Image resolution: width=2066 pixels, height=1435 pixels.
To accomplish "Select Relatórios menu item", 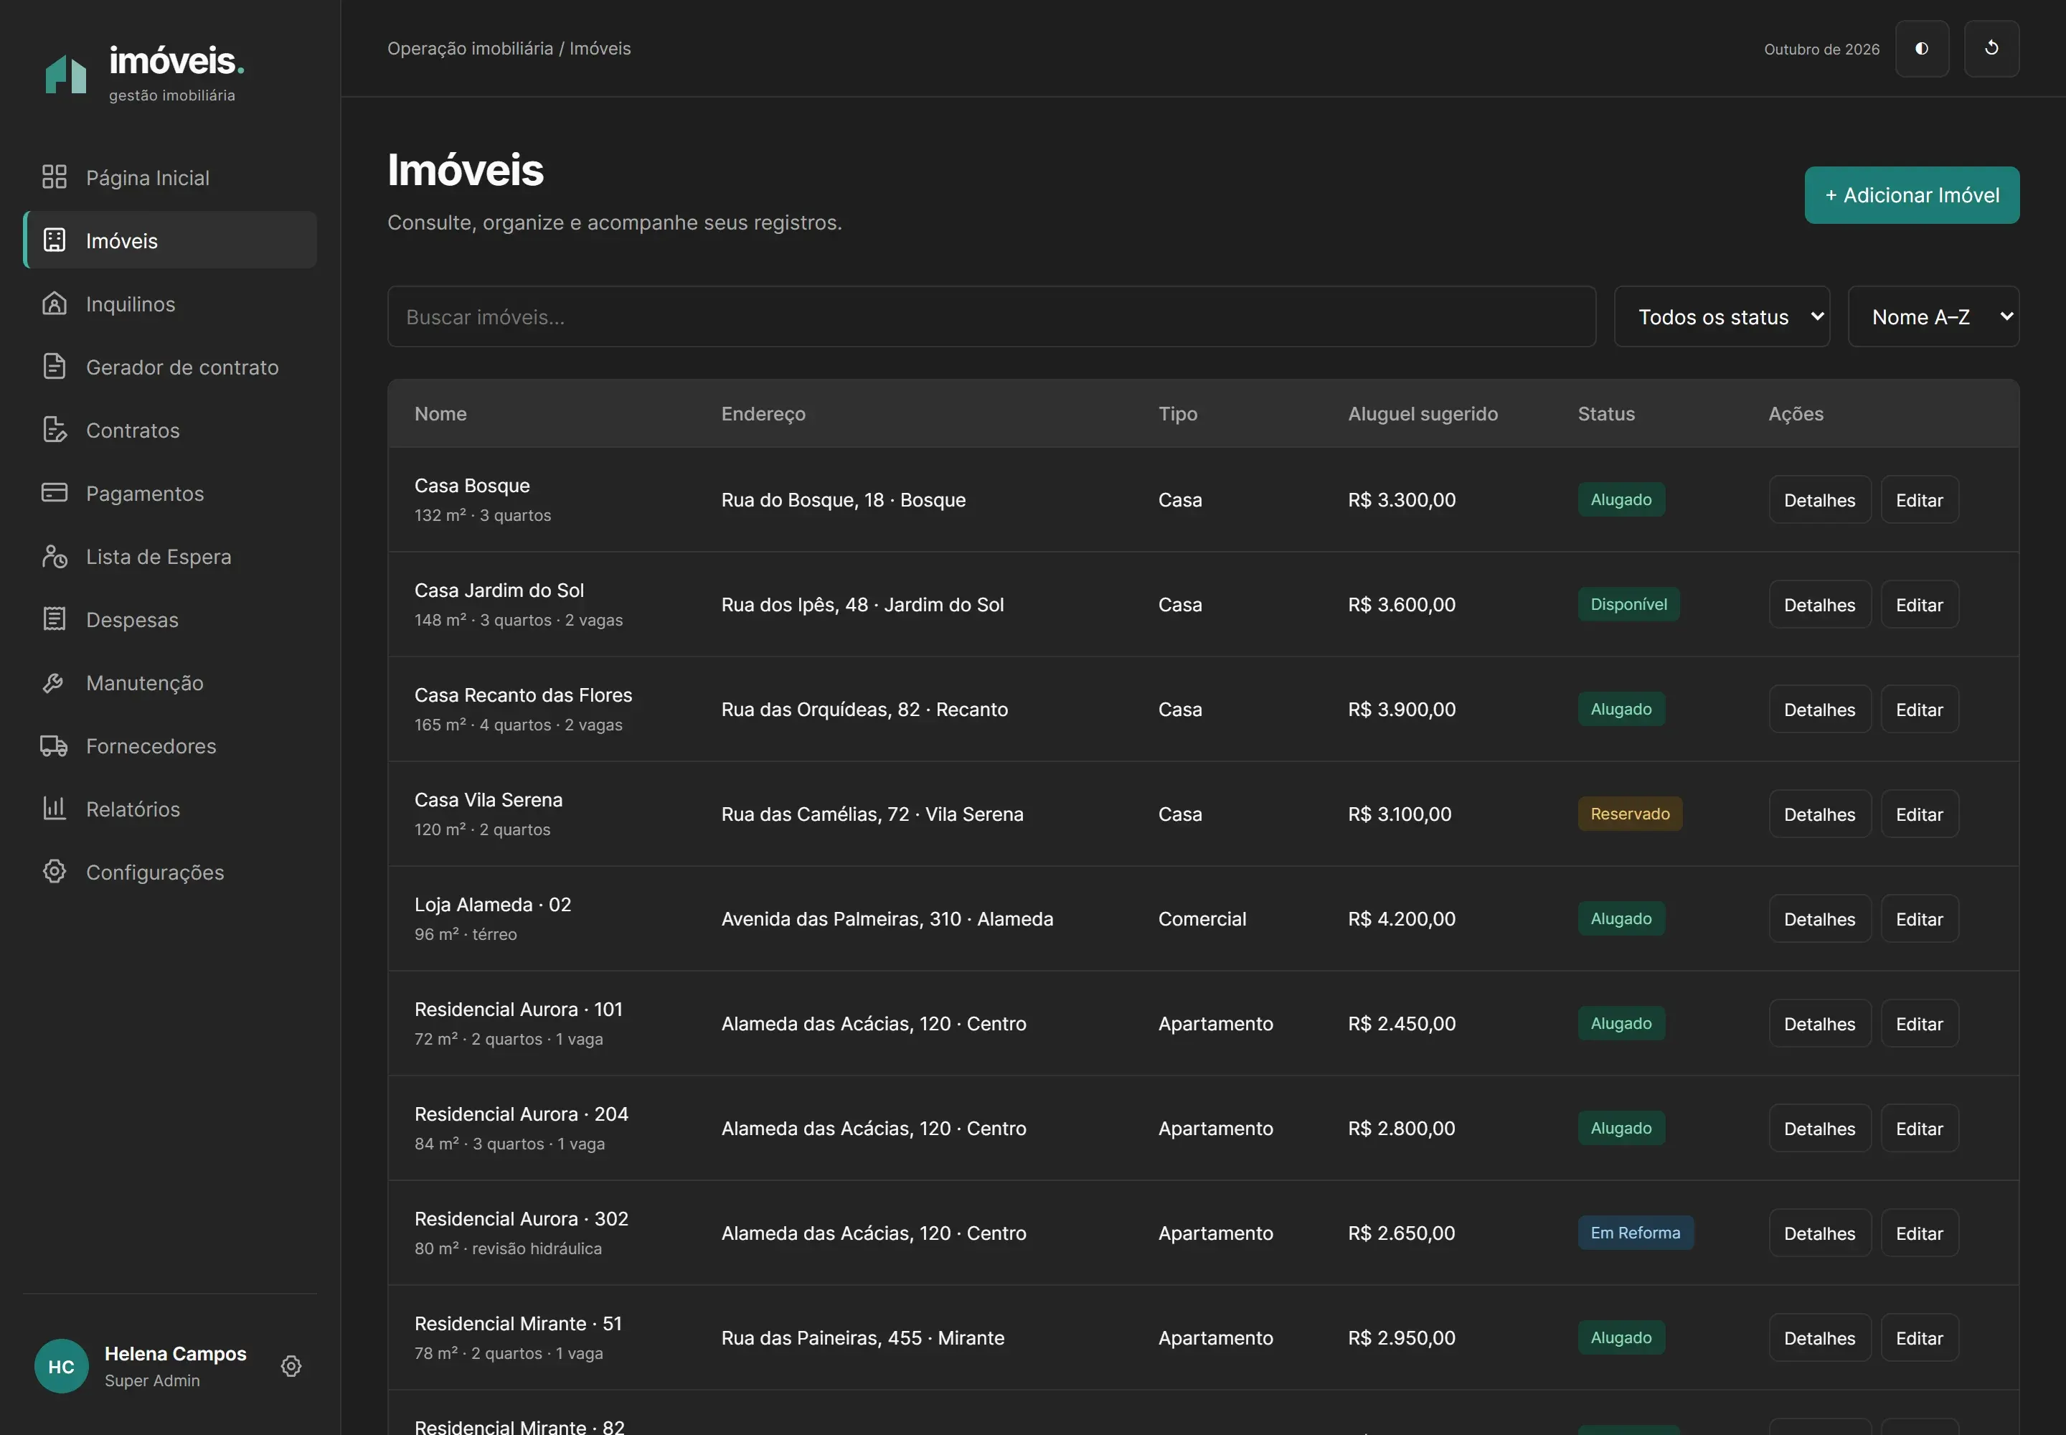I will (170, 809).
